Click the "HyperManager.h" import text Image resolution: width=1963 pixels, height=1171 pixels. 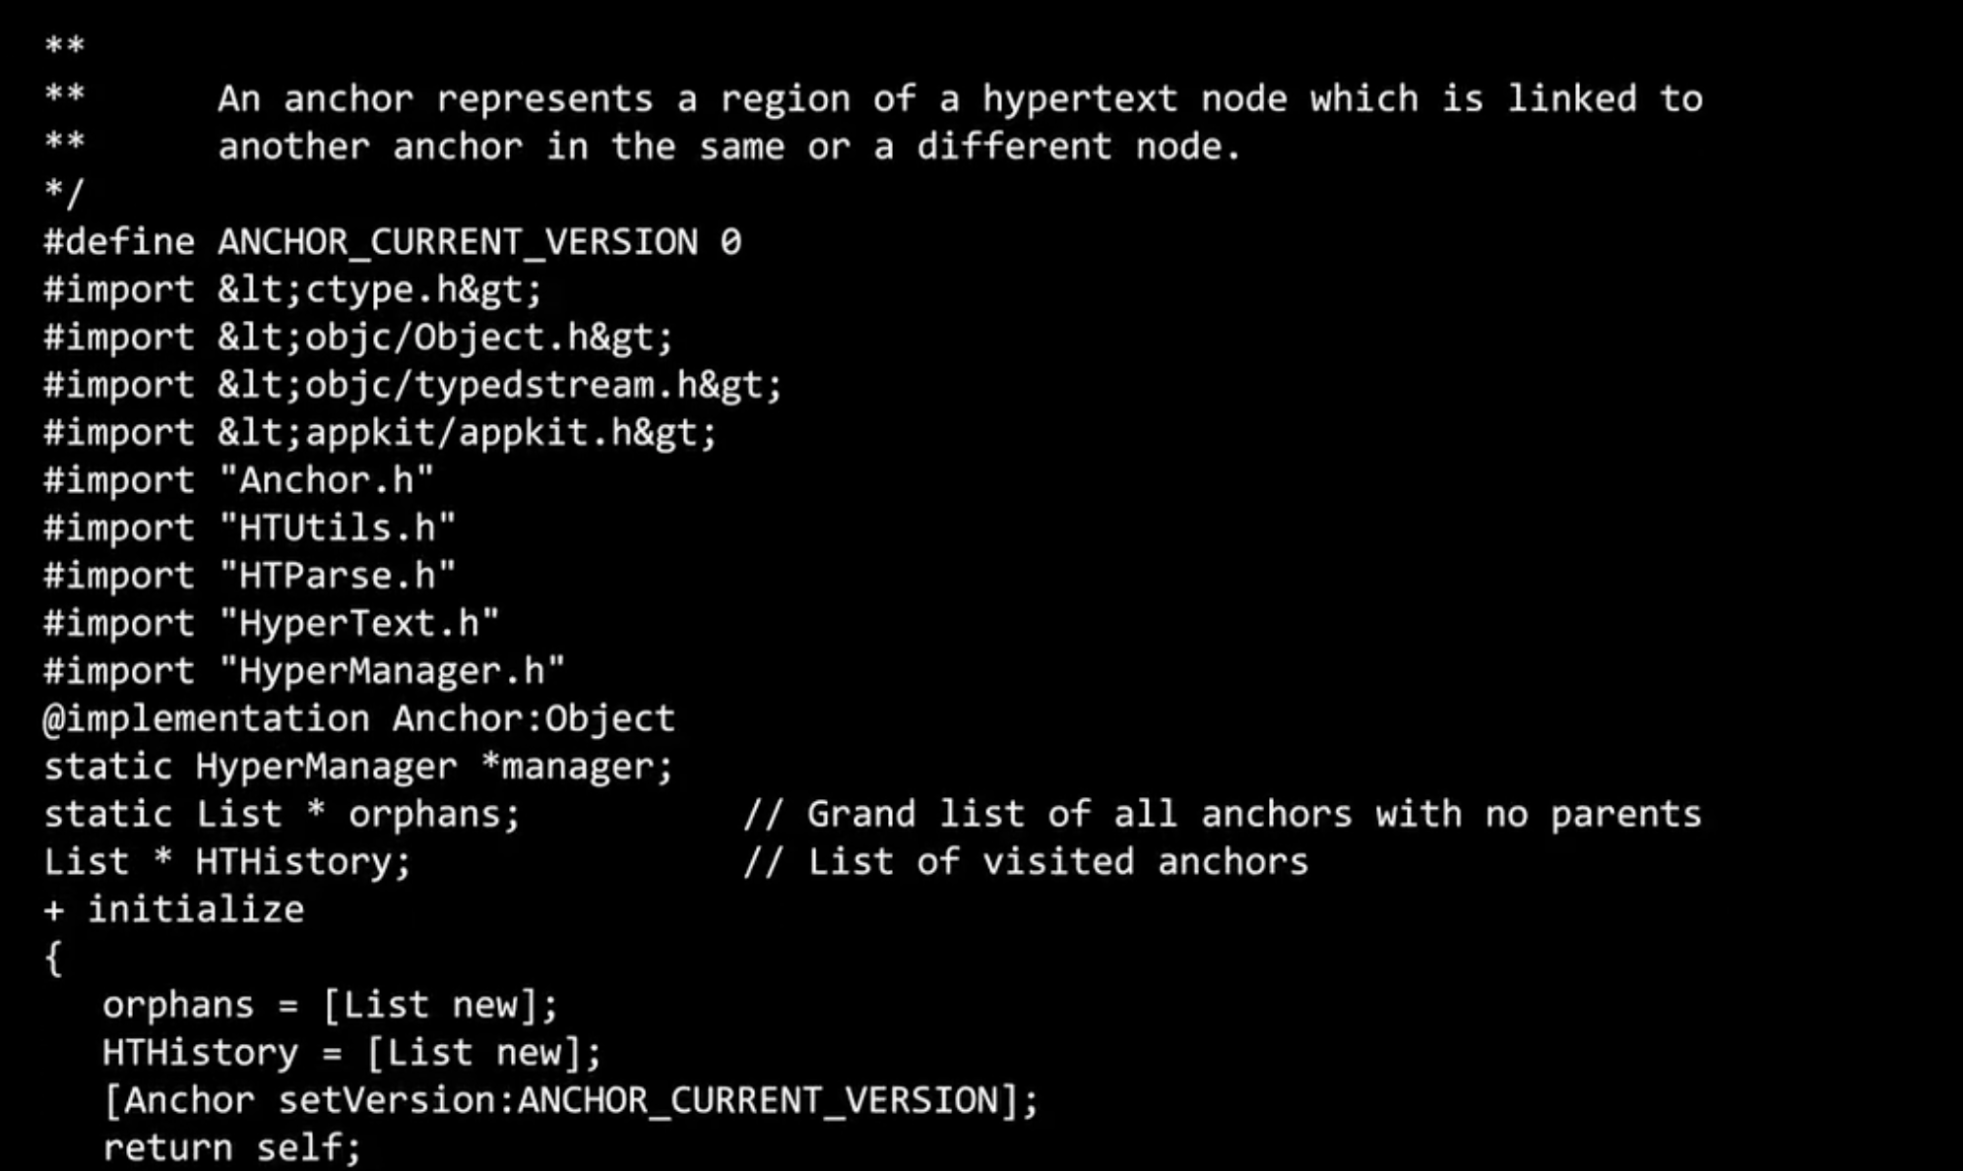click(x=392, y=671)
